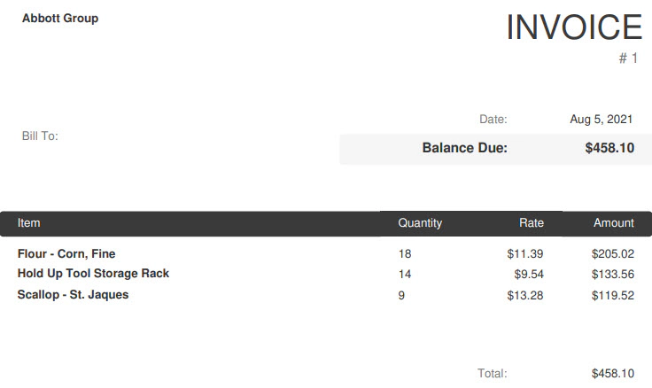
Task: Select the Balance Due $458.10 amount
Action: [609, 148]
